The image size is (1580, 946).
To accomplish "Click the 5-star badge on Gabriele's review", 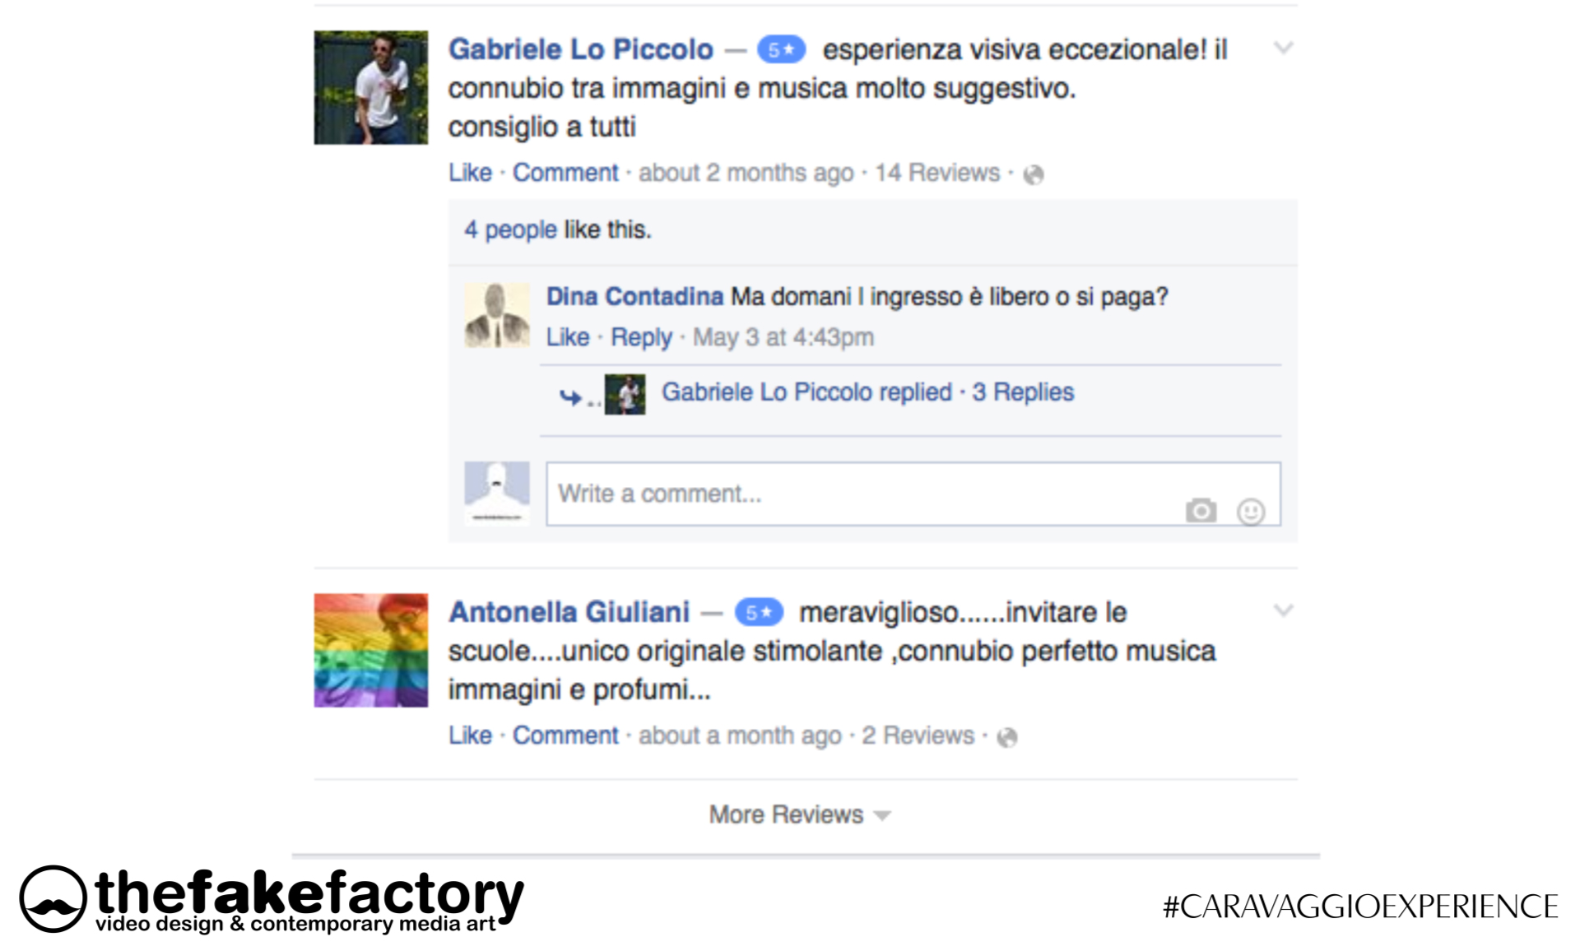I will (x=781, y=50).
